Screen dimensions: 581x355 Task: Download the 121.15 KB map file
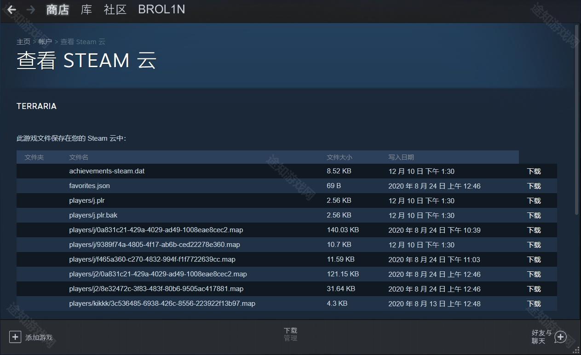(x=534, y=274)
